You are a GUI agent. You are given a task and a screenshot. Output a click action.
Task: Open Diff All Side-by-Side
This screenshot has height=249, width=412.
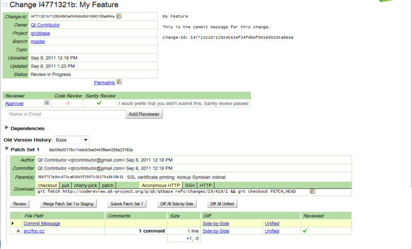coord(176,204)
